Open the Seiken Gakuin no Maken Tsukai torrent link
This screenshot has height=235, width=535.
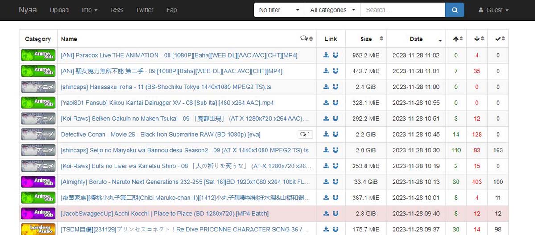click(x=185, y=119)
